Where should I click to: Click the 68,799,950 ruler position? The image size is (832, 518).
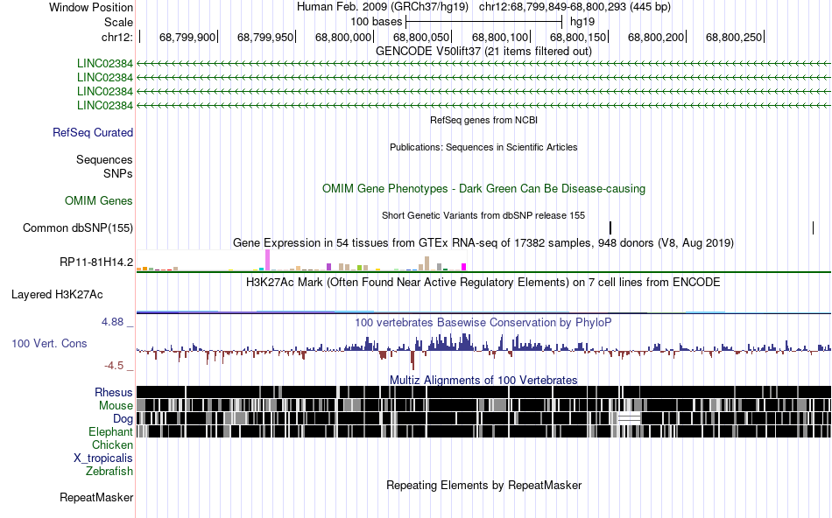265,37
